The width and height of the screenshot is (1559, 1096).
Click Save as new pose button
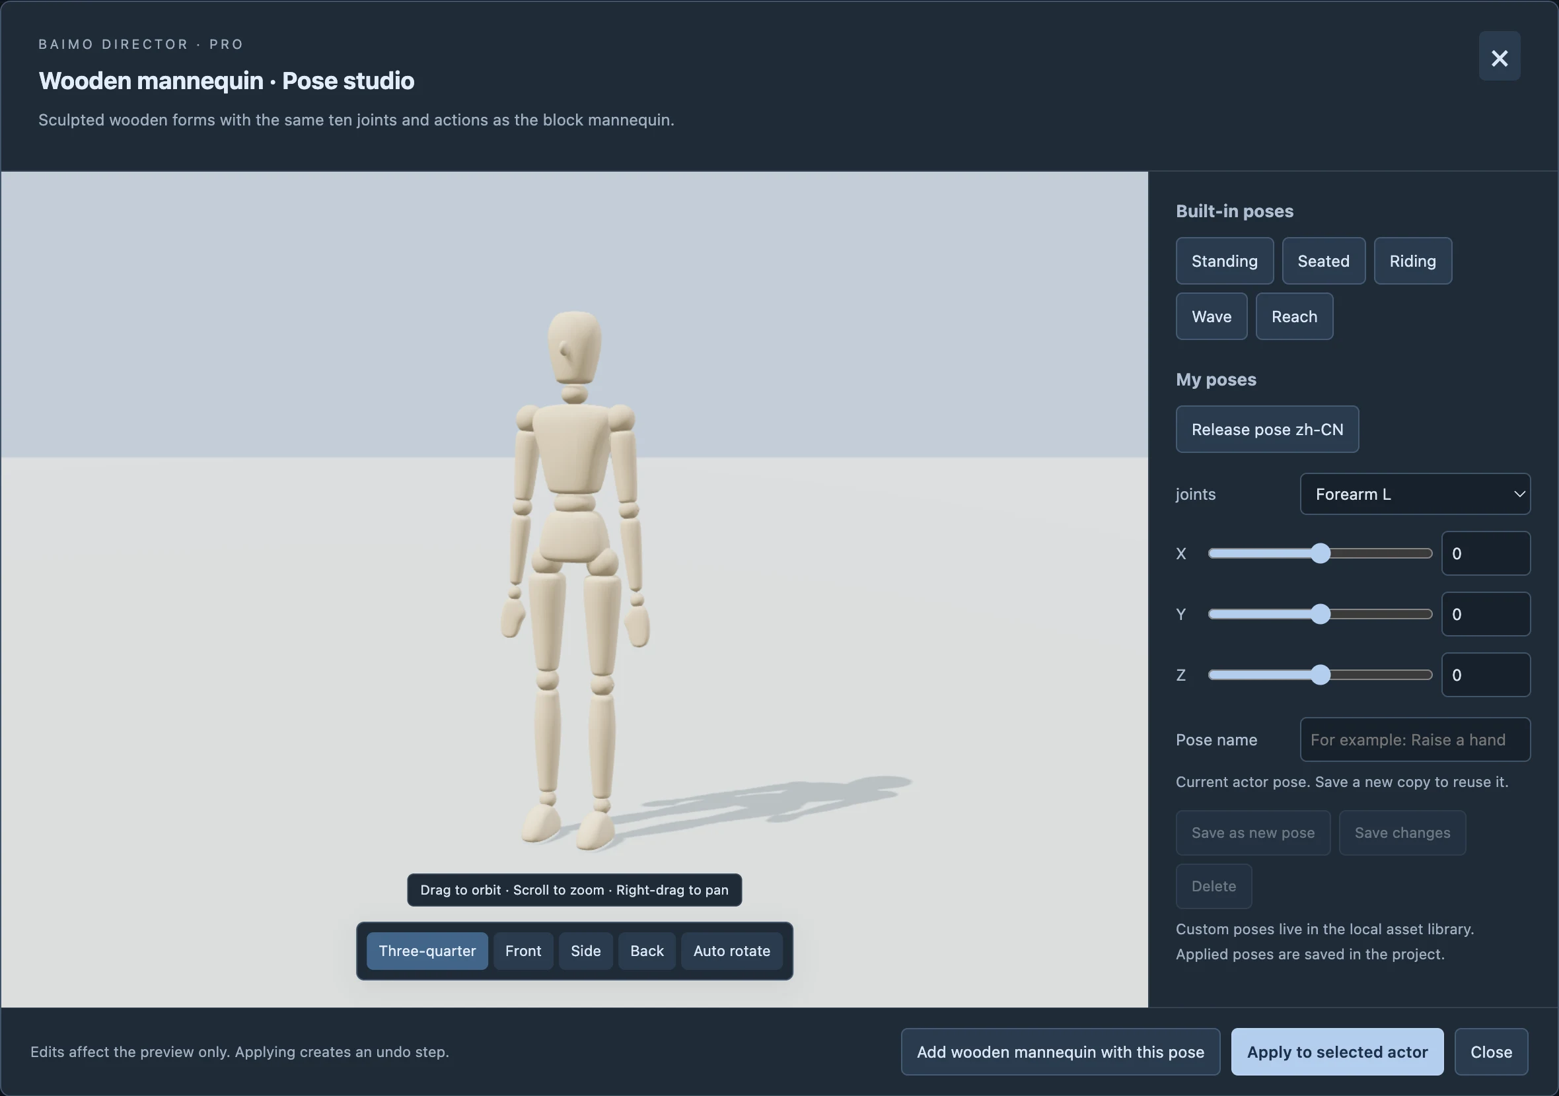coord(1252,833)
